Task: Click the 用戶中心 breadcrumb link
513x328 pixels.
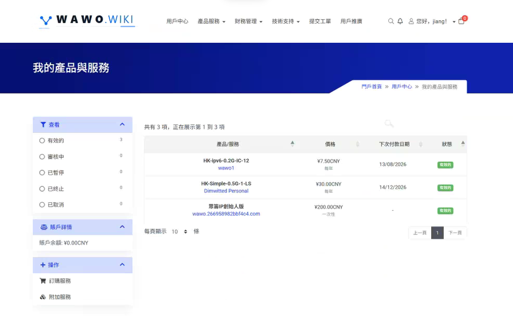Action: (402, 87)
